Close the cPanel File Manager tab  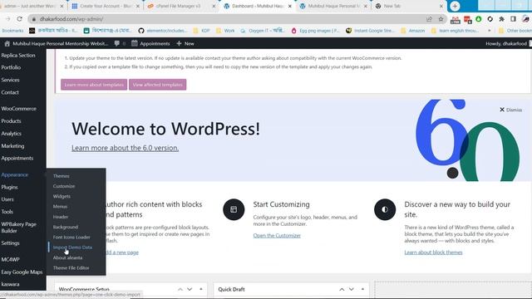coord(214,6)
